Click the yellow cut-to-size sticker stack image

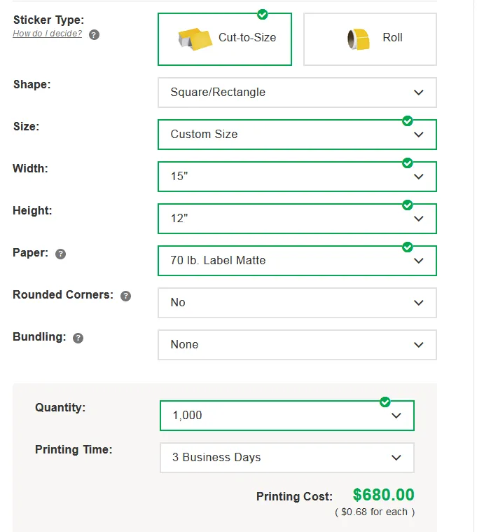(x=195, y=39)
